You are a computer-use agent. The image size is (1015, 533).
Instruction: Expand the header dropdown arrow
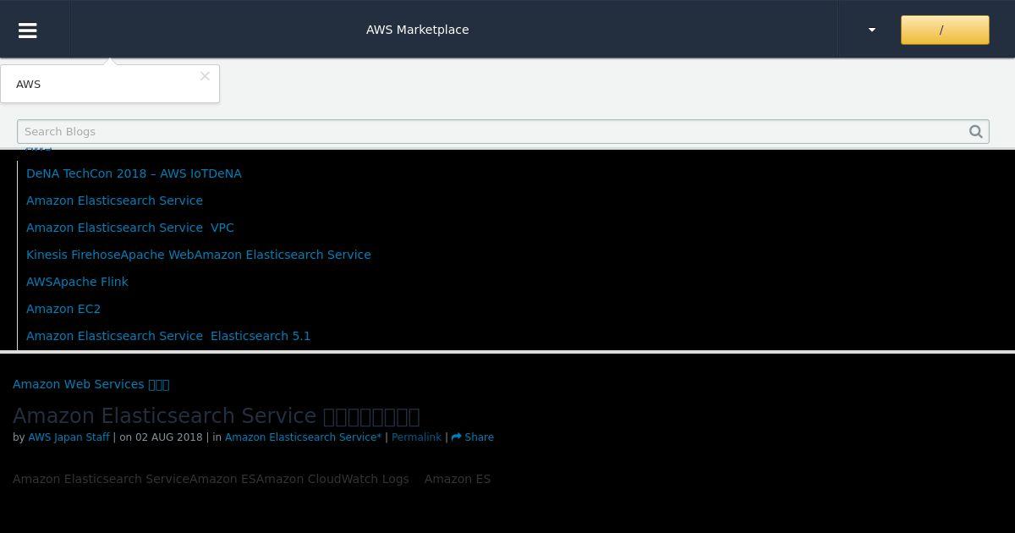coord(872,30)
